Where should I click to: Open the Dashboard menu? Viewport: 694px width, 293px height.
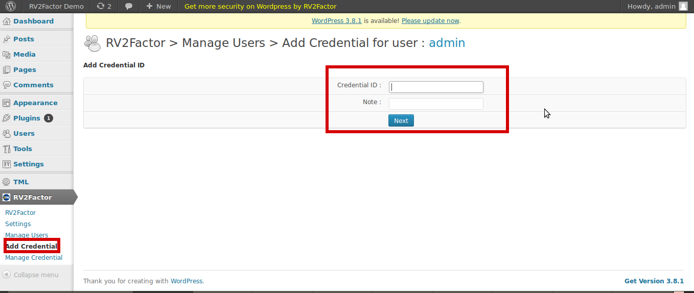coord(33,21)
